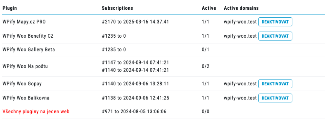Click the 0/2 active count
Screen dimensions: 331x123
point(205,66)
